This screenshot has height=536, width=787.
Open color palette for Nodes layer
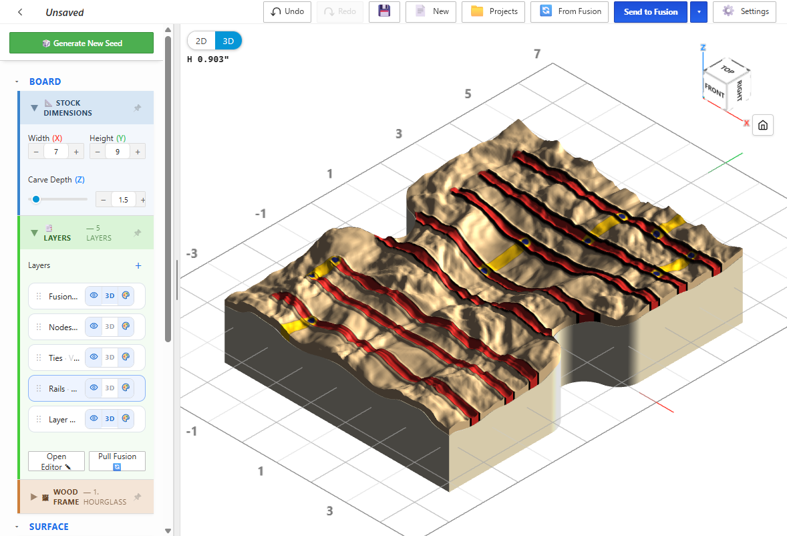(x=126, y=327)
